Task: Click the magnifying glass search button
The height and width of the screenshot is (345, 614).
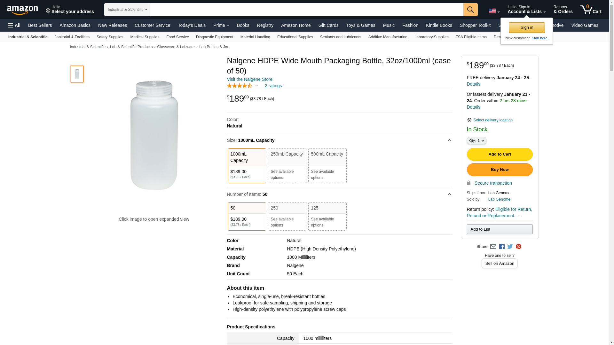Action: (470, 10)
